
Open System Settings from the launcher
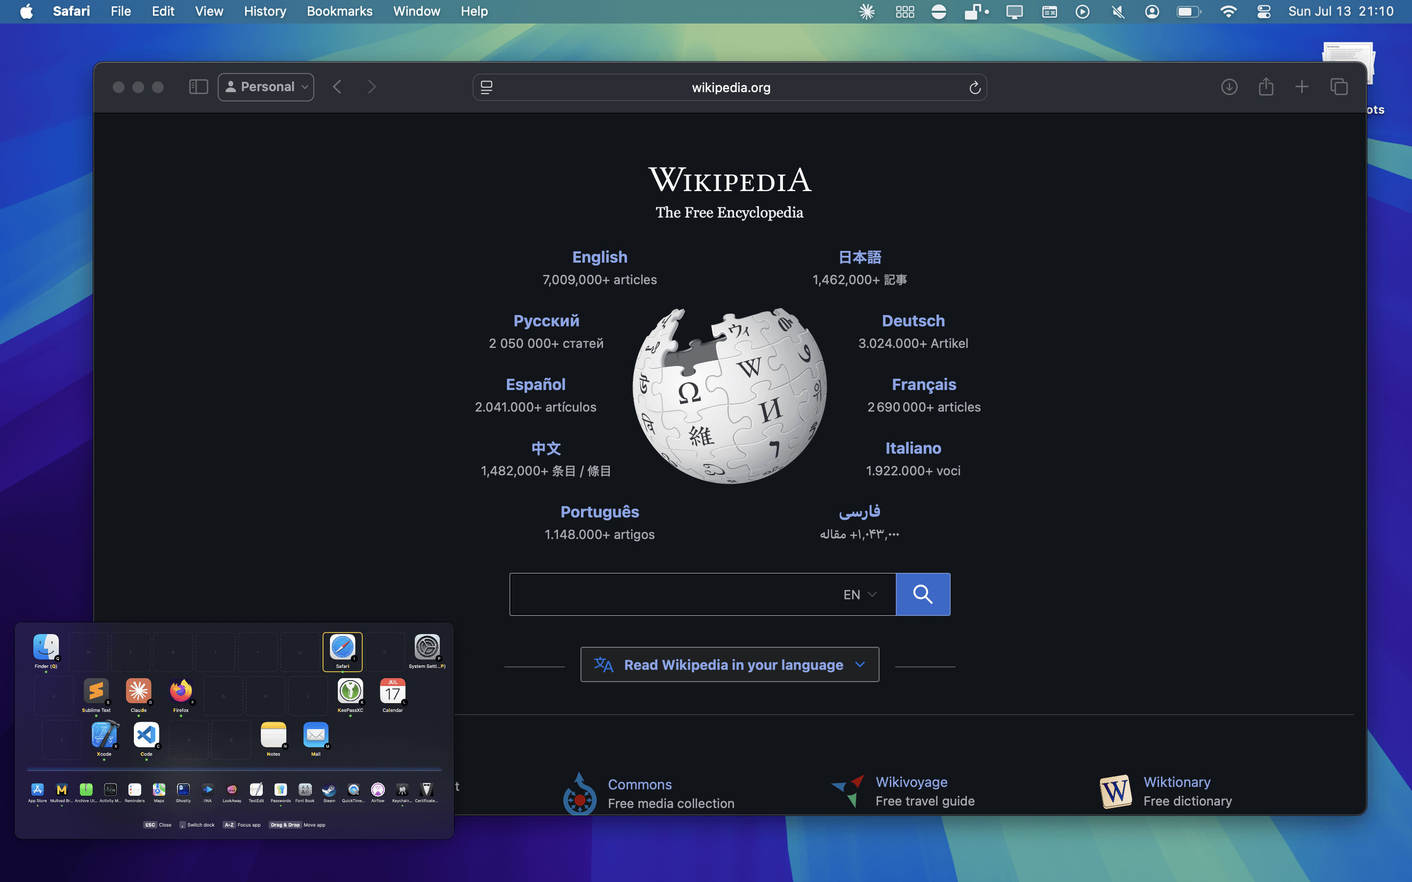click(x=427, y=647)
